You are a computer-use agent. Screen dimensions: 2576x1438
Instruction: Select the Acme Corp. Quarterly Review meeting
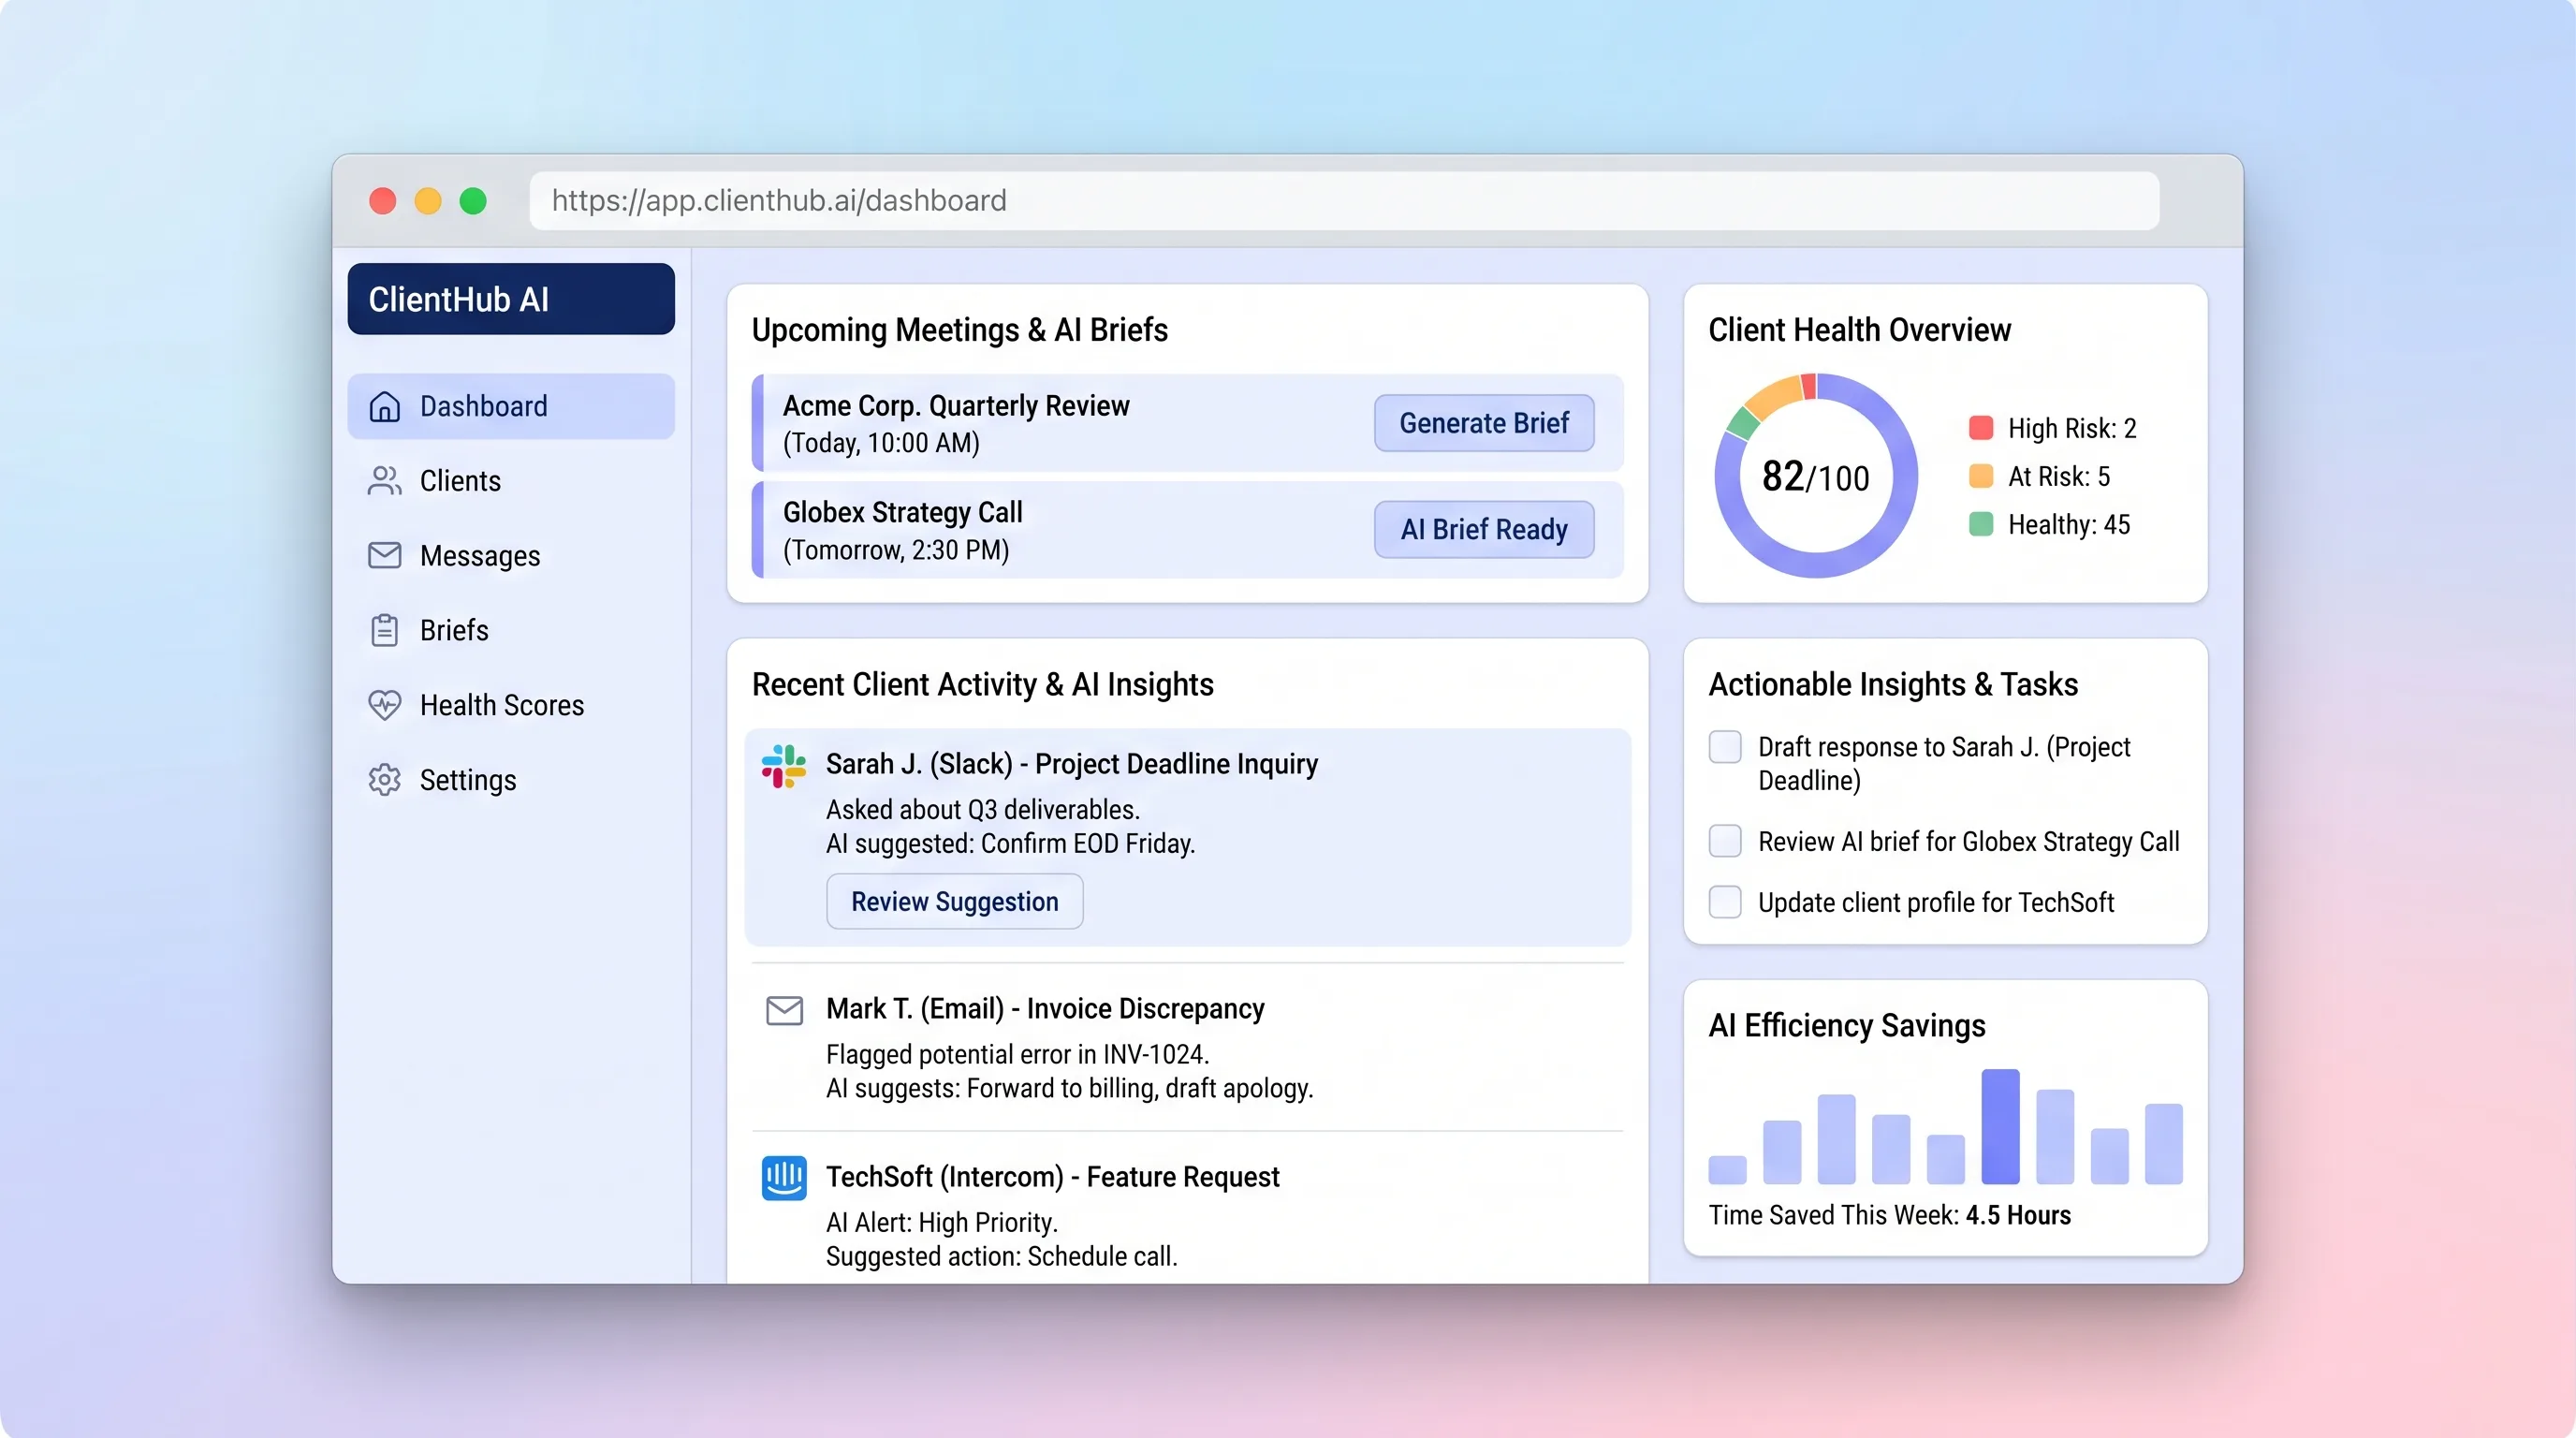1188,423
